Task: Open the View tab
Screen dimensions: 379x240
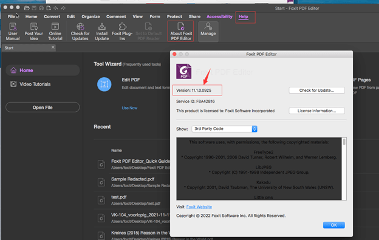Action: (137, 16)
